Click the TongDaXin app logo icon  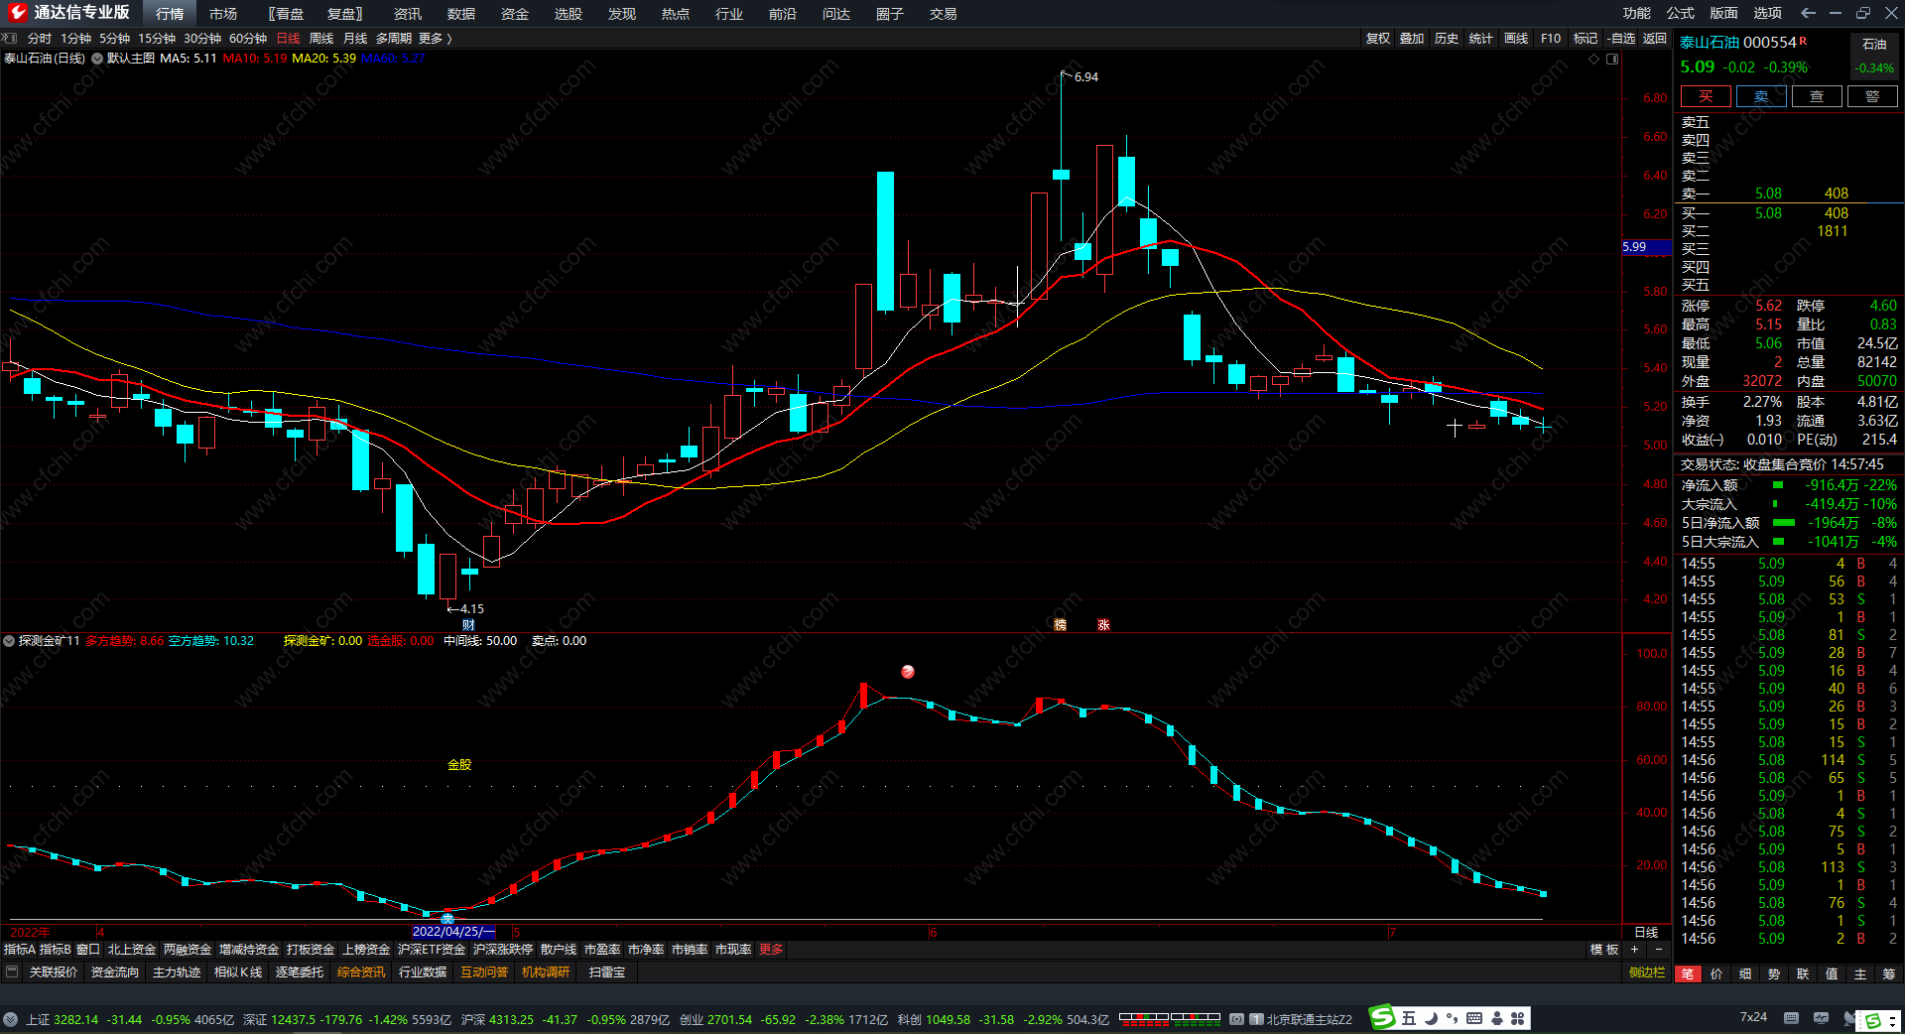click(x=17, y=13)
